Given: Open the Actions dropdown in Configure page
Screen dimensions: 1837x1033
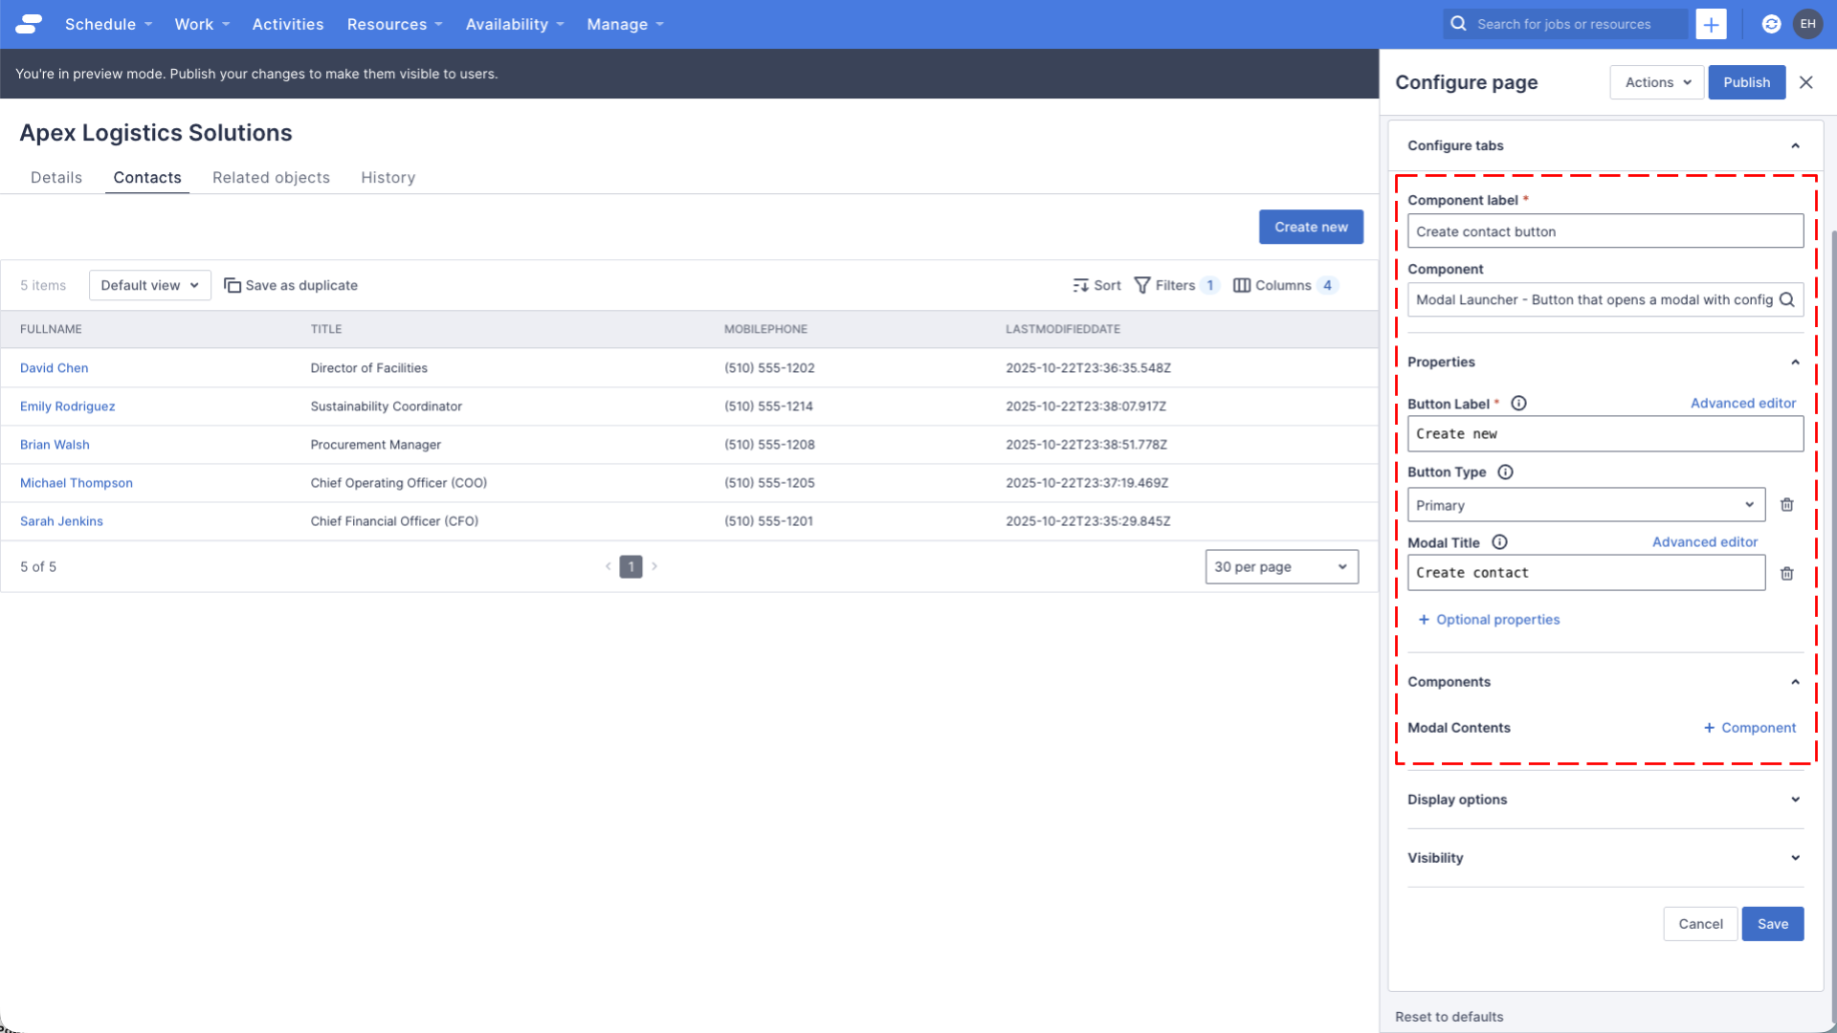Looking at the screenshot, I should pyautogui.click(x=1656, y=82).
